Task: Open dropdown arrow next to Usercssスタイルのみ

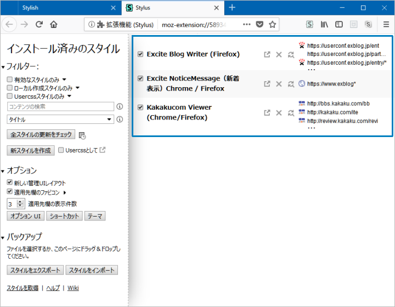Action: (x=69, y=96)
